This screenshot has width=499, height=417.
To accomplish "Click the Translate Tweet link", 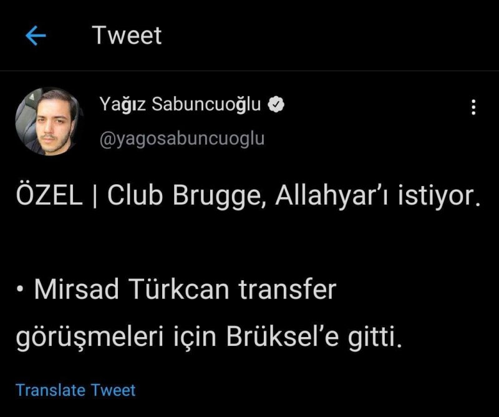I will 75,390.
